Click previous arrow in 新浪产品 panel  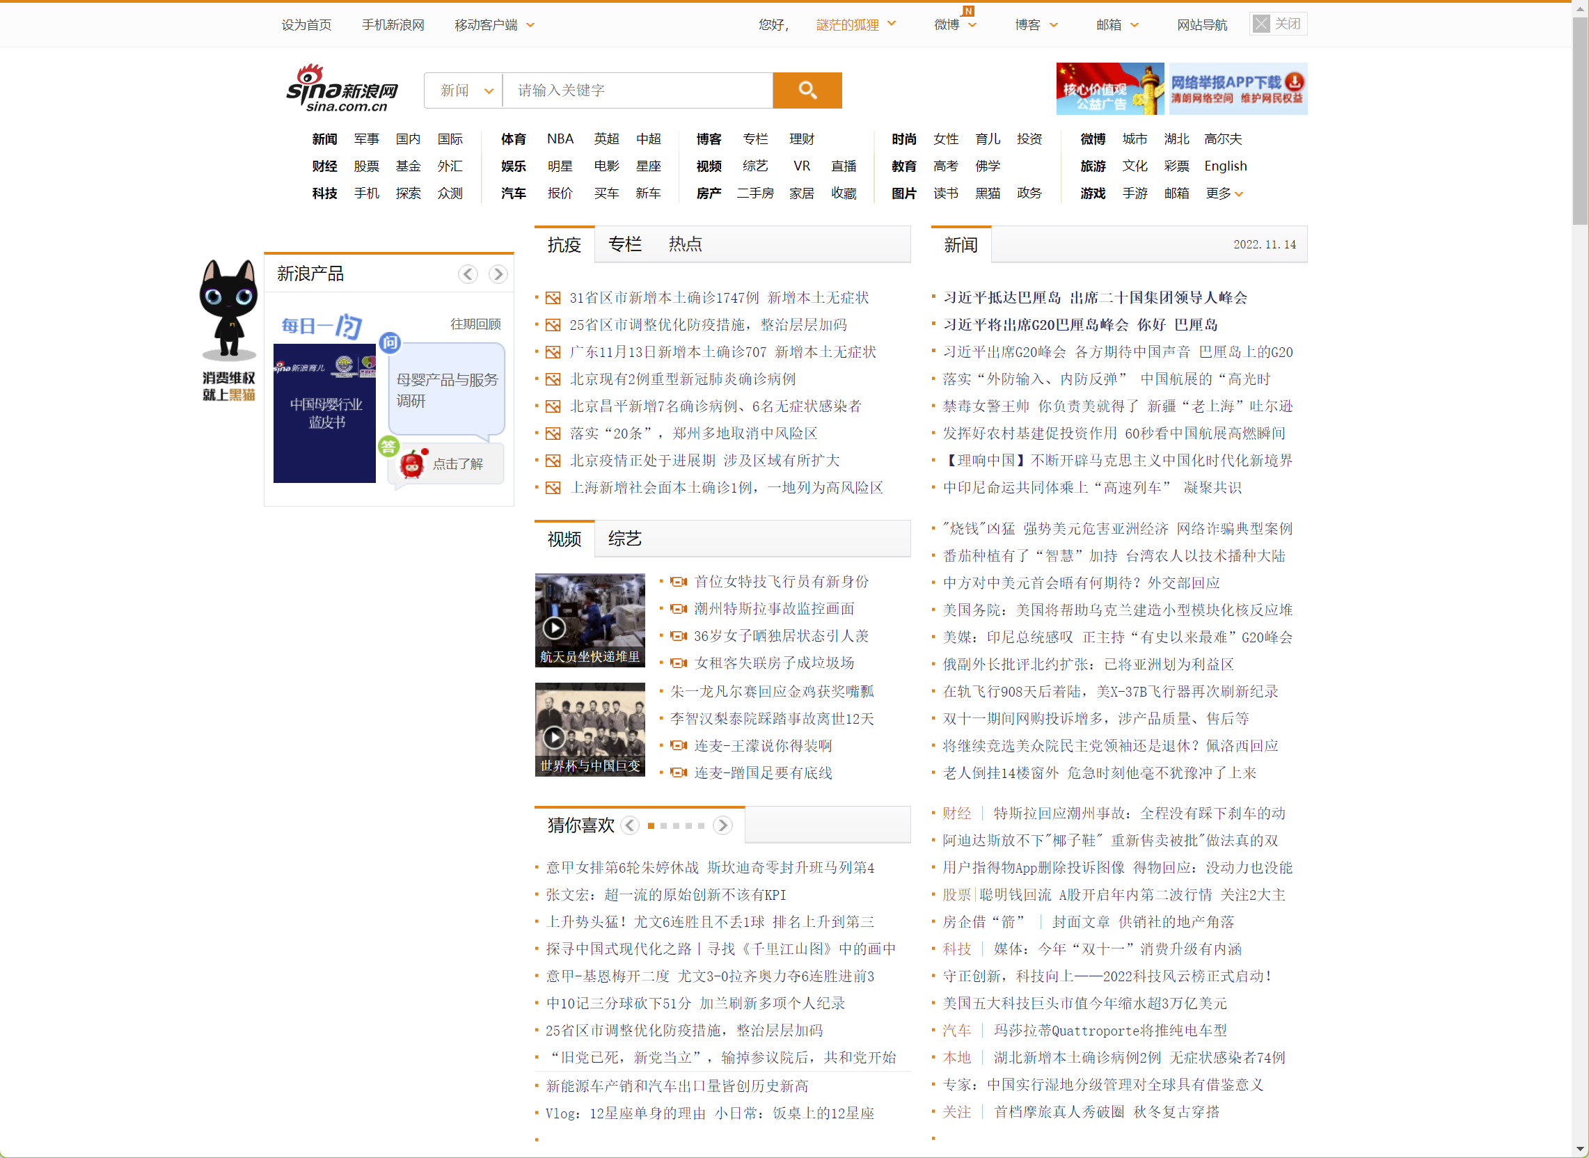[x=468, y=274]
